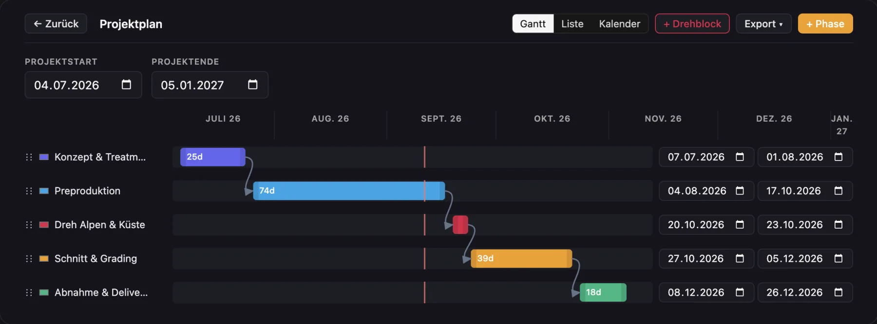Click drag handle of Preproduktion row
This screenshot has width=877, height=324.
click(x=29, y=191)
